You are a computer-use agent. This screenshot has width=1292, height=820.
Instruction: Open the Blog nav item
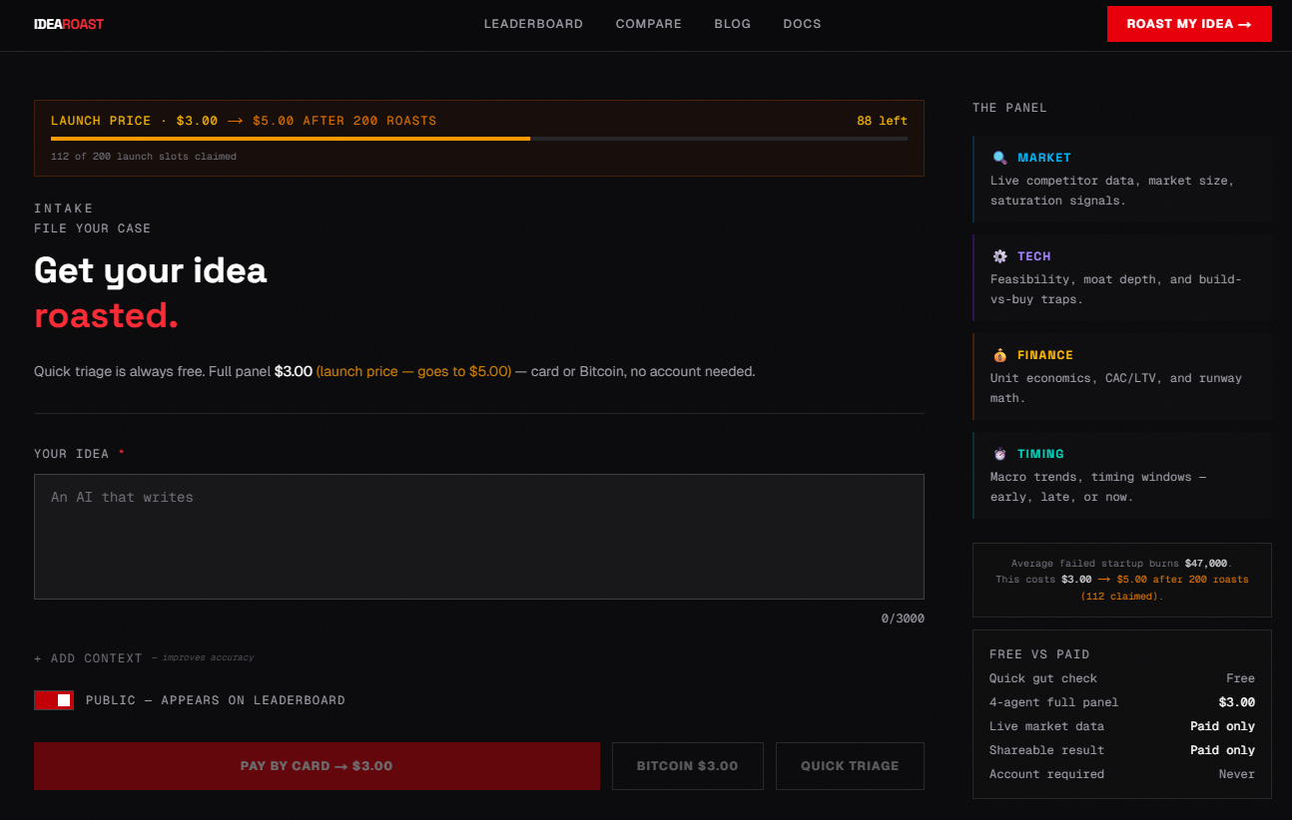733,24
